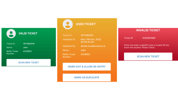The width and height of the screenshot is (178, 100).
Task: Click ticket ID 1234567893 on the red card
Action: coord(149,38)
